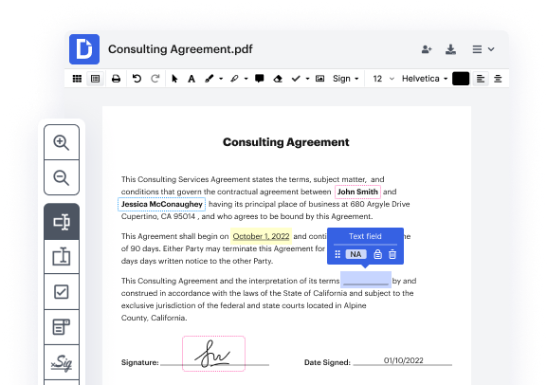The height and width of the screenshot is (385, 547).
Task: Click the NA role badge in popup
Action: click(x=356, y=254)
